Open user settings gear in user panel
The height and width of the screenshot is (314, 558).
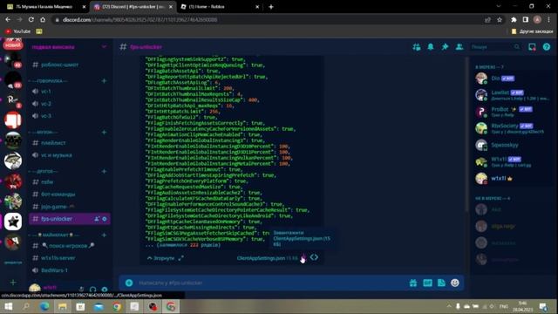coord(105,289)
